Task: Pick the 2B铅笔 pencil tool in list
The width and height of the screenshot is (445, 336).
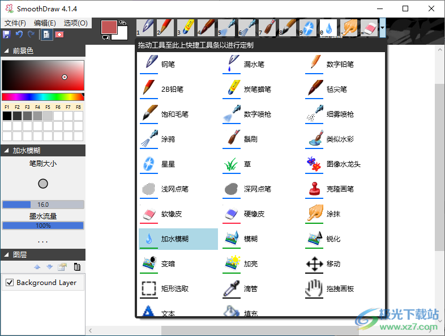Action: [x=178, y=89]
